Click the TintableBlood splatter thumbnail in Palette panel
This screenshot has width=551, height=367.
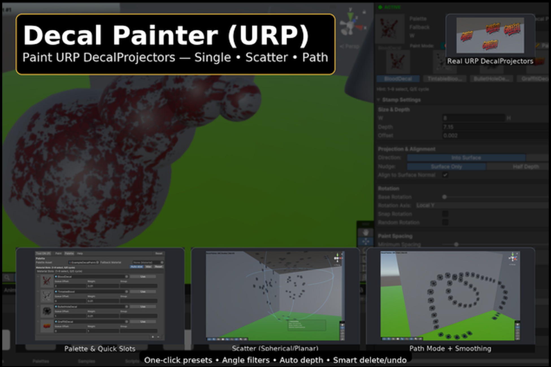tap(47, 296)
